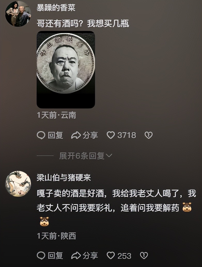Open username 暴躁的香菜

point(56,8)
